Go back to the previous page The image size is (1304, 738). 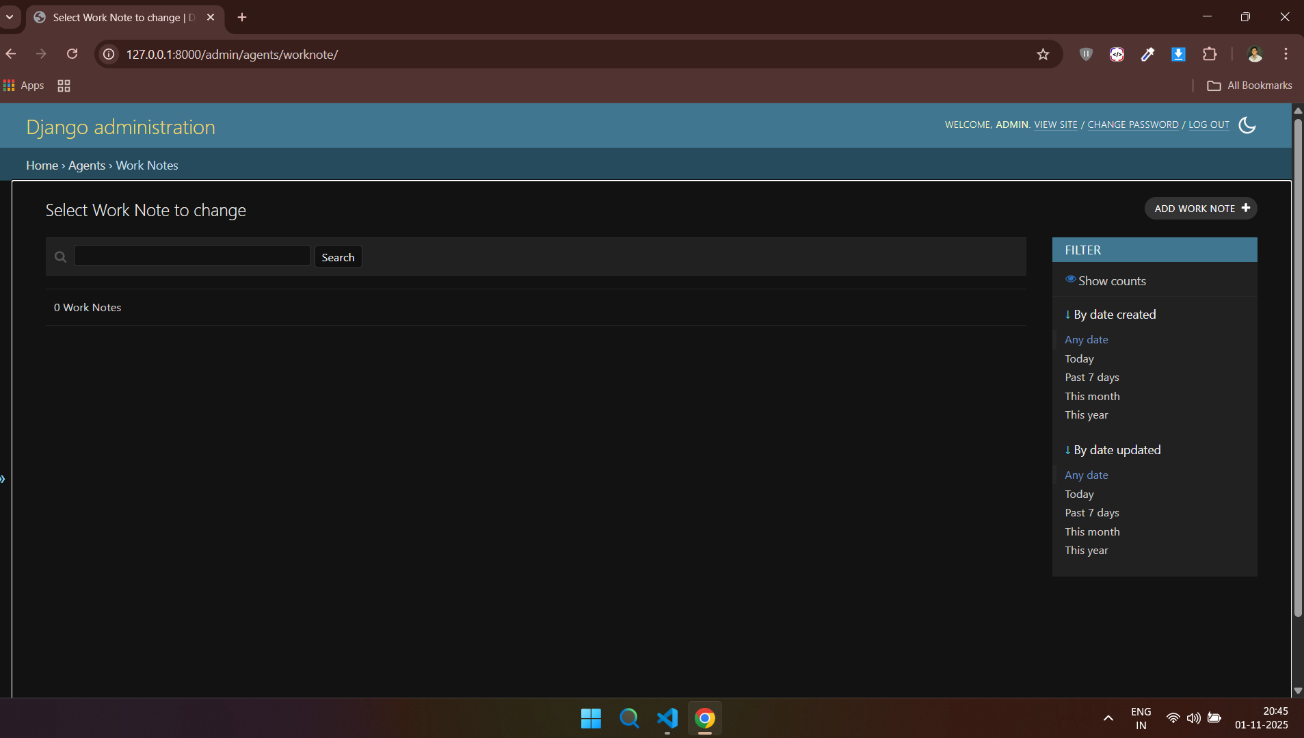click(11, 54)
